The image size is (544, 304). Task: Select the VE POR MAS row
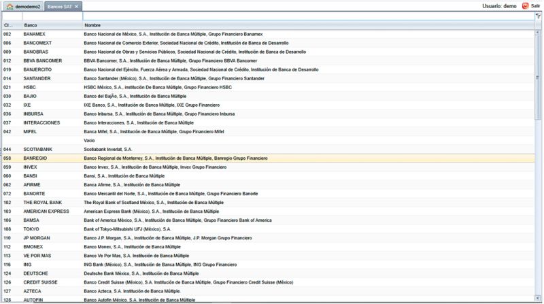coord(268,256)
